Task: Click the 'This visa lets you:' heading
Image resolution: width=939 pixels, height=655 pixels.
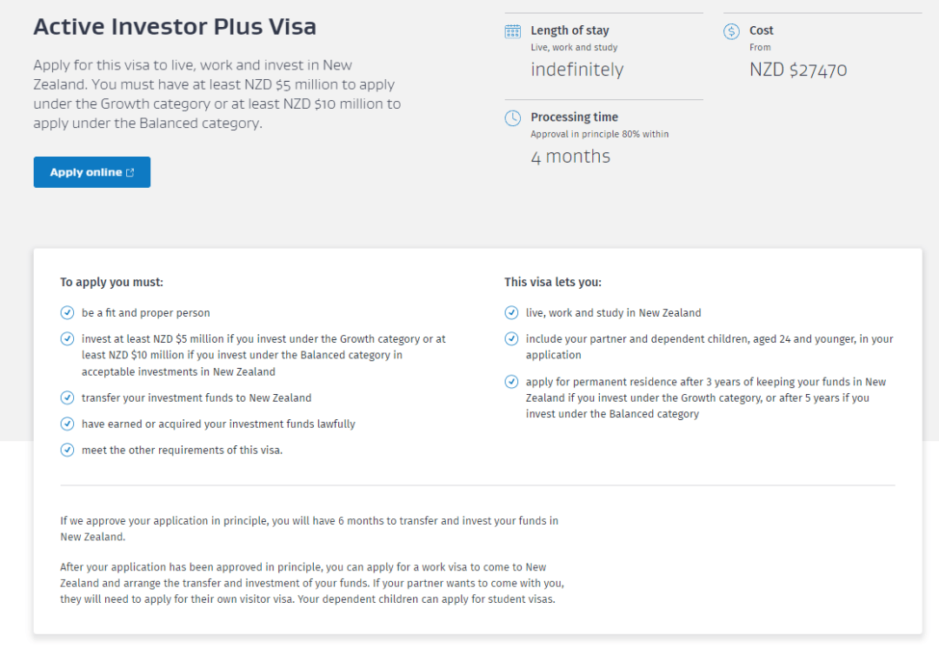Action: click(553, 283)
